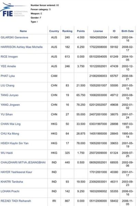Open REZAEI TADI Reihaneh entry
137x206 pixels.
pyautogui.click(x=16, y=201)
